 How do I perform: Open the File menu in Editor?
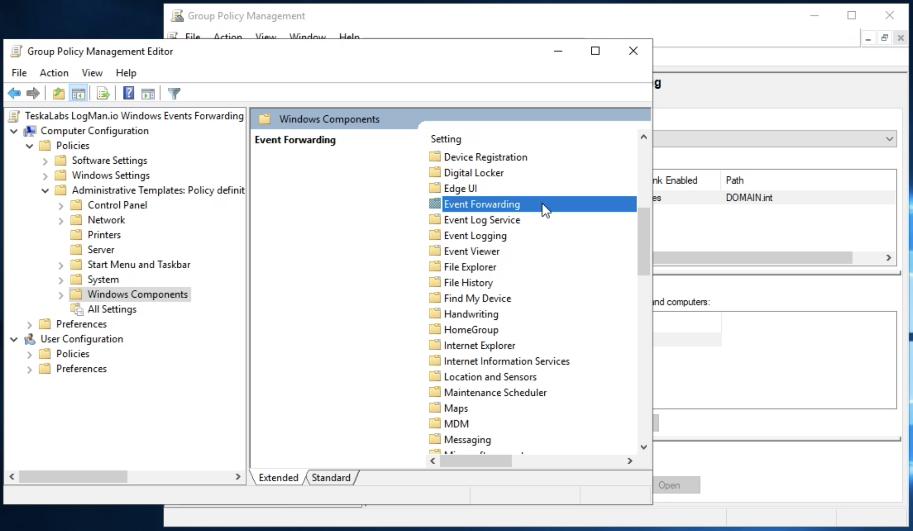pyautogui.click(x=19, y=73)
